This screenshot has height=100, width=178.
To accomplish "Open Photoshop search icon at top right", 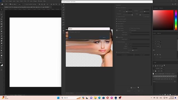I will (x=173, y=4).
